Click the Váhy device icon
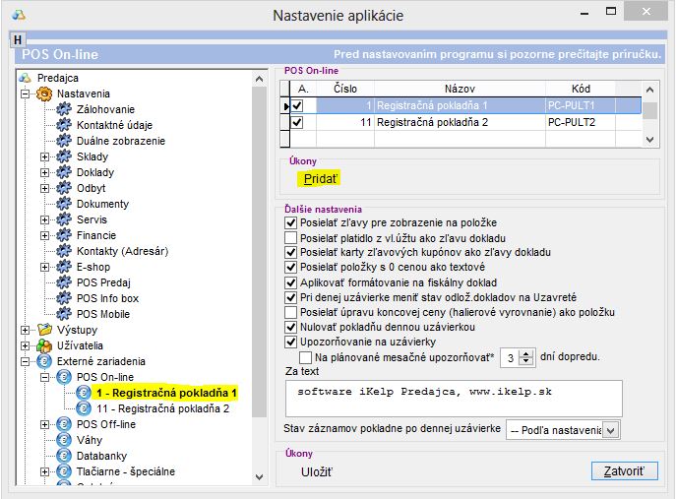The image size is (676, 499). coord(64,440)
